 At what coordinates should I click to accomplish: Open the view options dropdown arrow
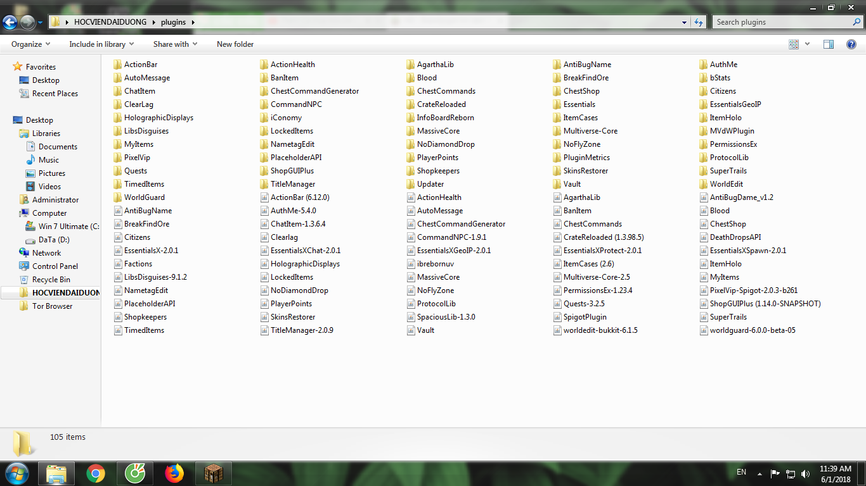tap(808, 44)
